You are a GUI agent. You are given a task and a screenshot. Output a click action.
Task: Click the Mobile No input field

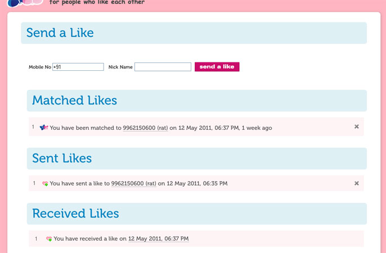tap(78, 67)
